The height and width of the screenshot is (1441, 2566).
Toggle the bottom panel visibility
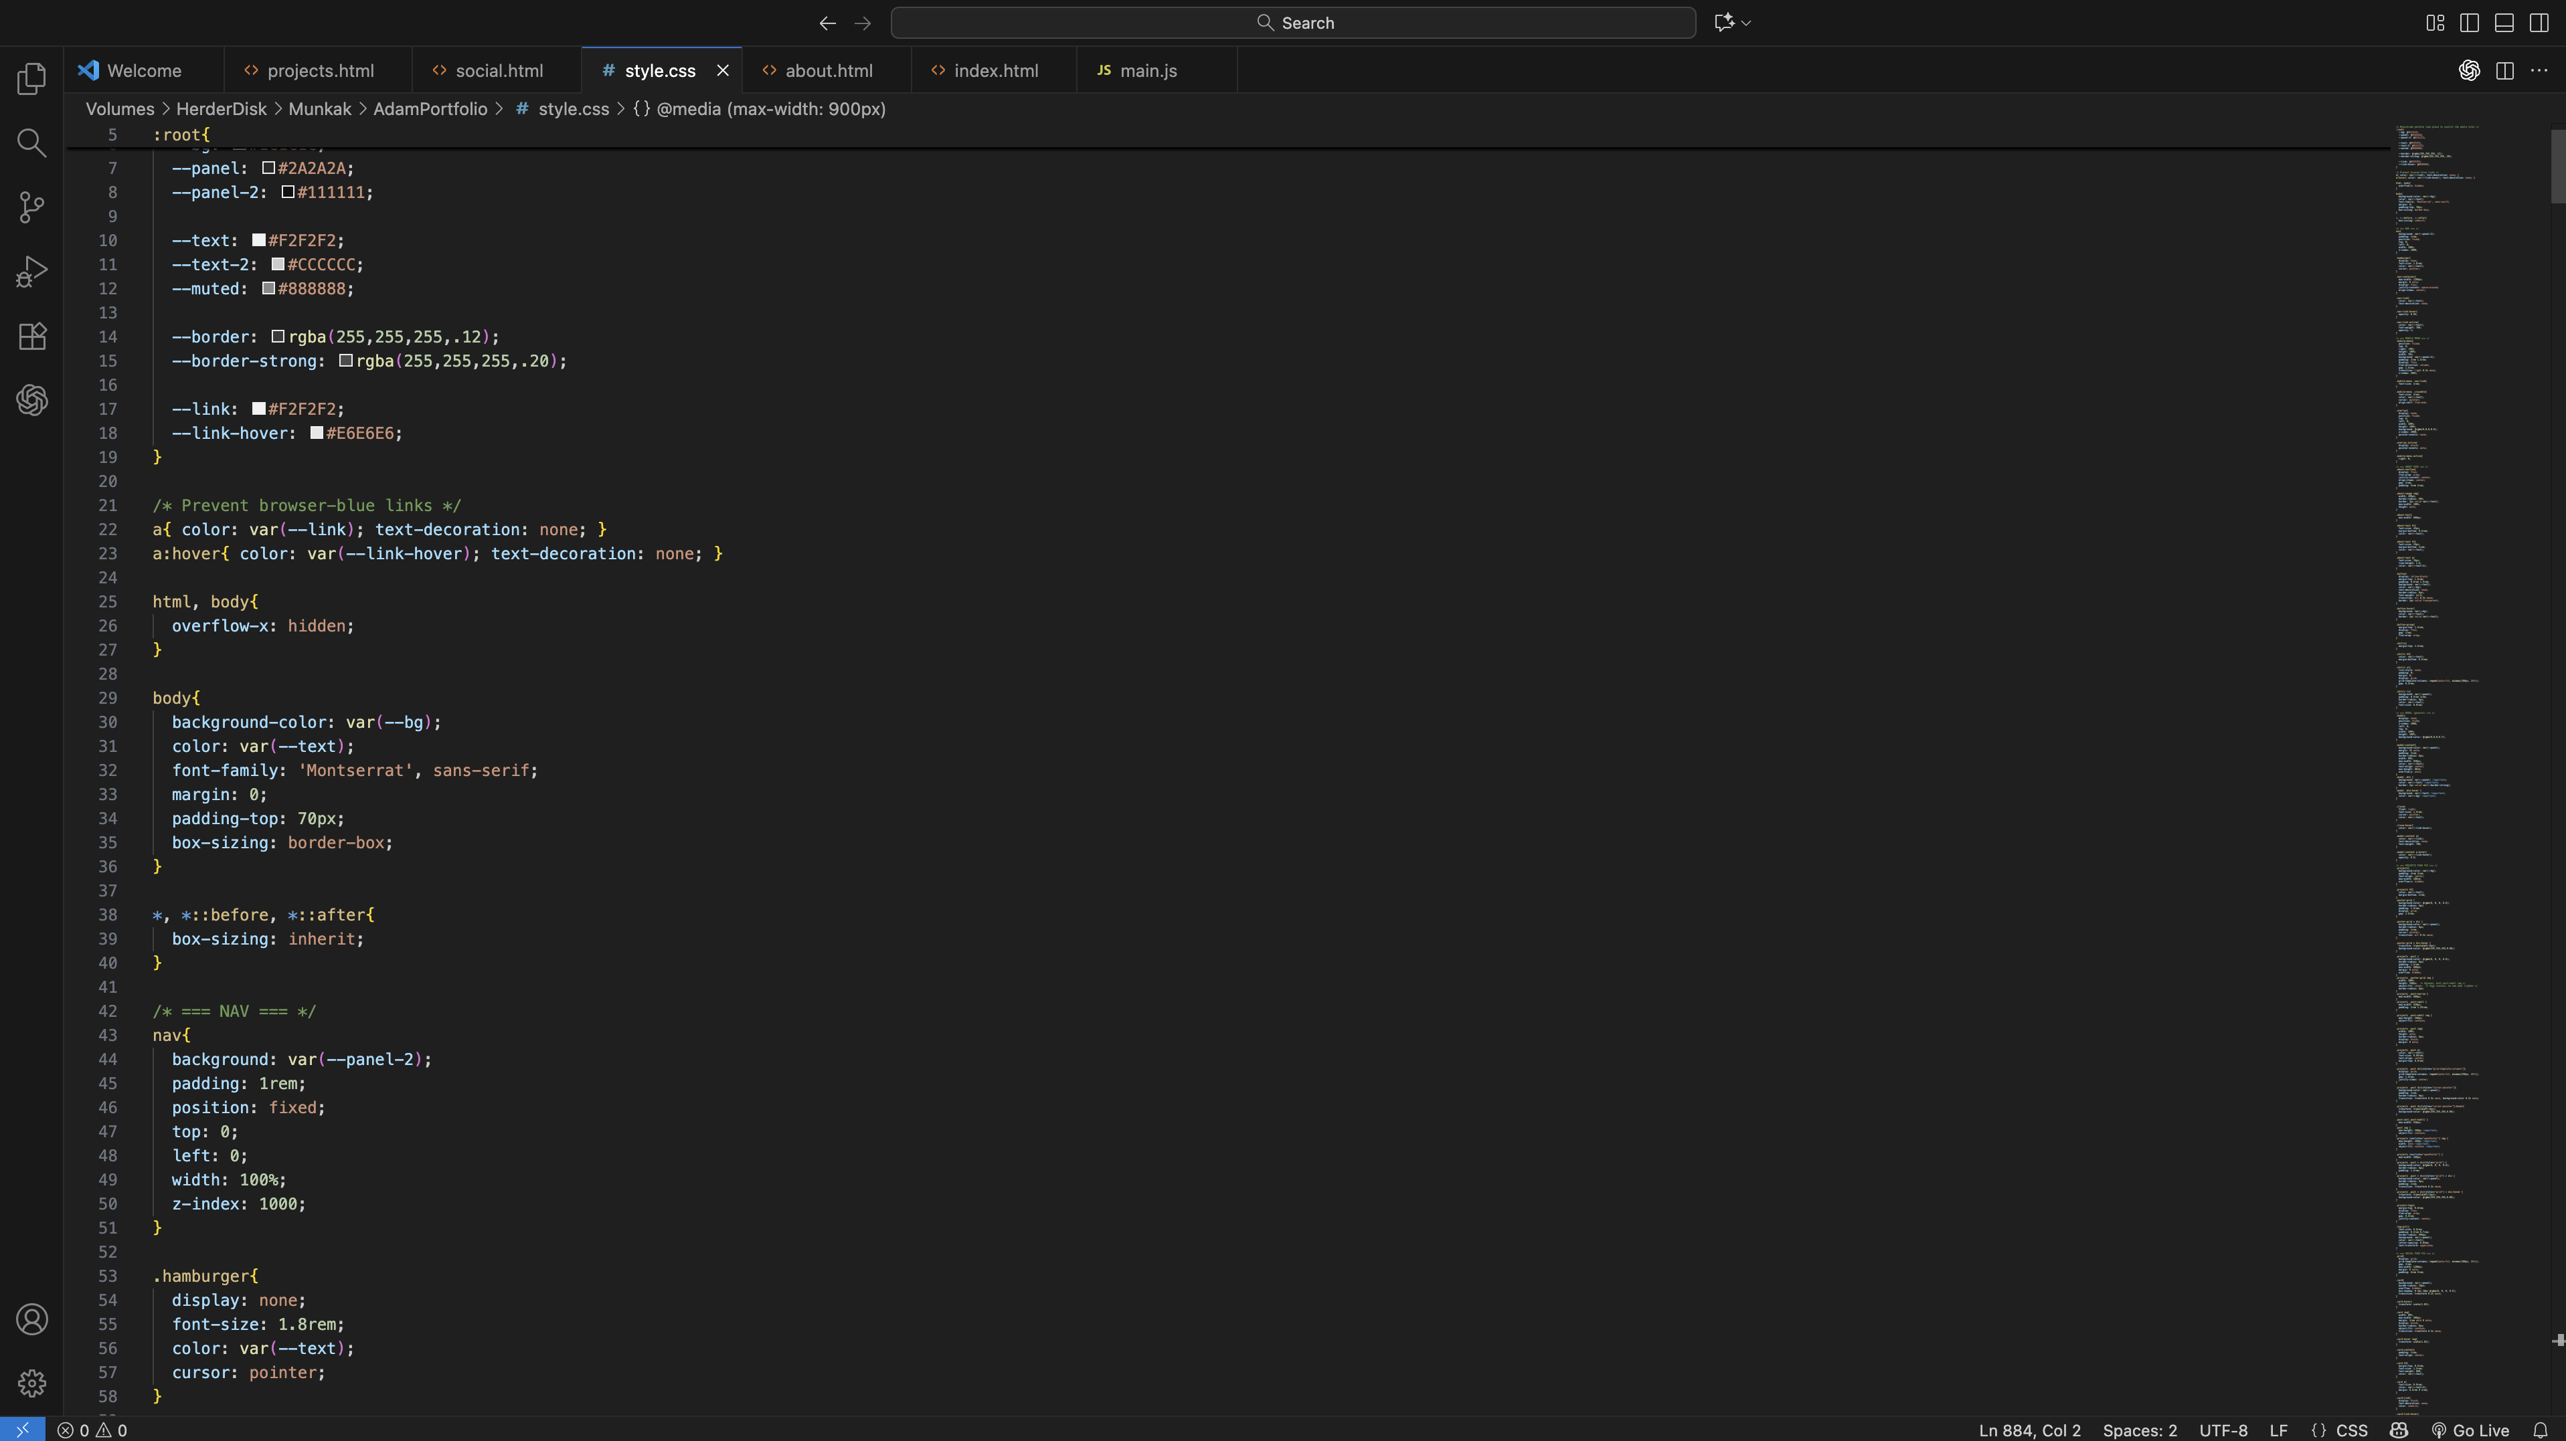click(2504, 22)
